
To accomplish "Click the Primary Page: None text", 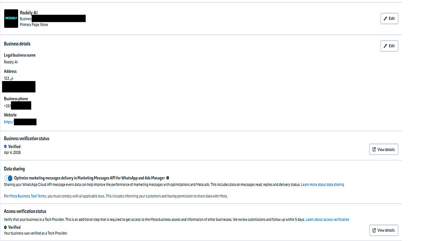I will tap(34, 25).
